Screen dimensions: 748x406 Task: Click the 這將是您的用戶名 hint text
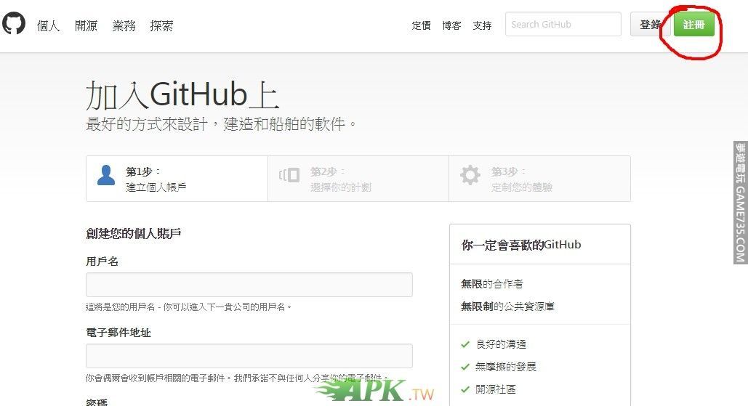(188, 307)
